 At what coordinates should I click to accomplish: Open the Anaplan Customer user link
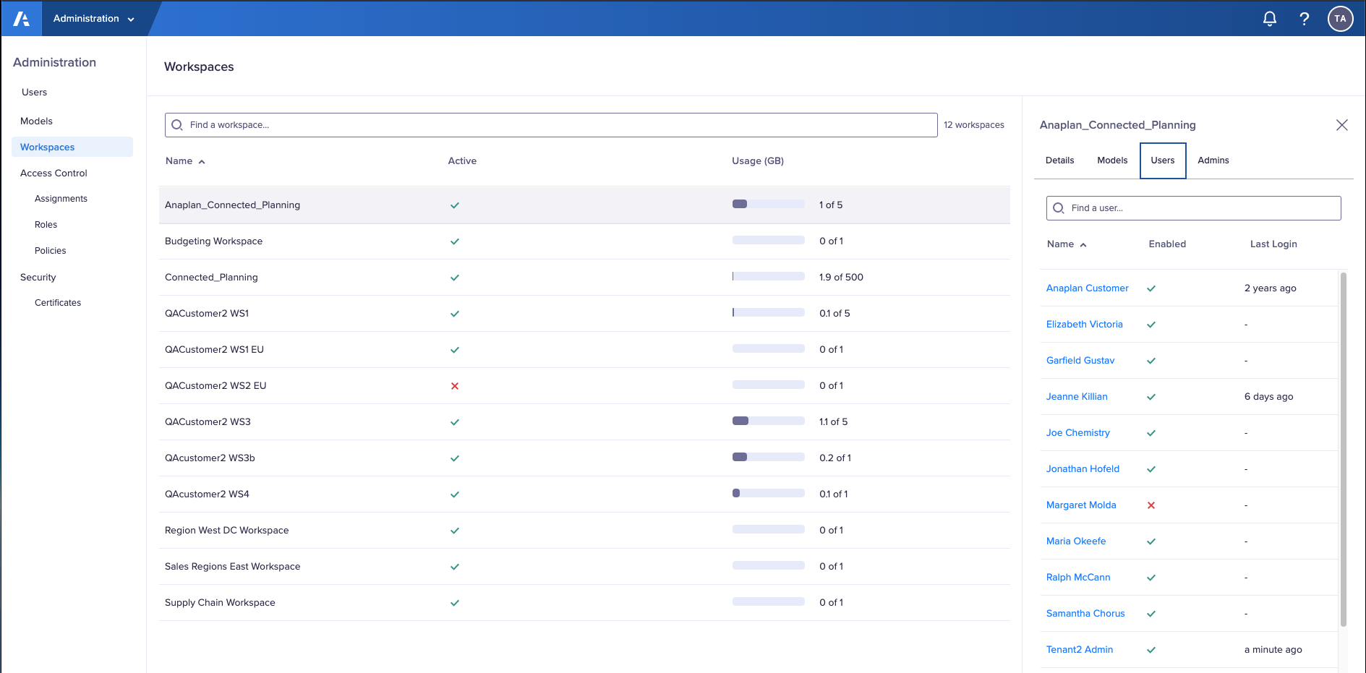pyautogui.click(x=1087, y=288)
